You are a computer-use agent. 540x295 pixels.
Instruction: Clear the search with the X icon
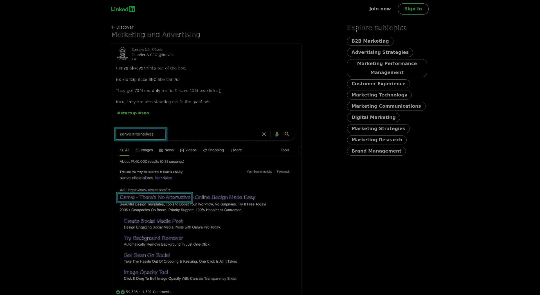pyautogui.click(x=264, y=134)
